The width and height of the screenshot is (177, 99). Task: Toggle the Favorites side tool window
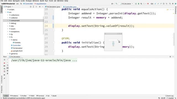(1, 89)
